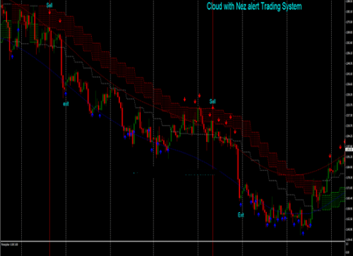
Task: Click the capitalized Exit label near the bottom
Action: [x=241, y=215]
